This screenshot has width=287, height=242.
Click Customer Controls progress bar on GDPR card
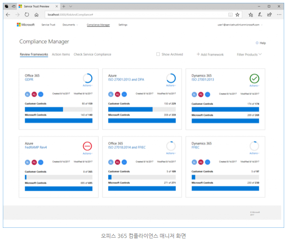[x=58, y=109]
